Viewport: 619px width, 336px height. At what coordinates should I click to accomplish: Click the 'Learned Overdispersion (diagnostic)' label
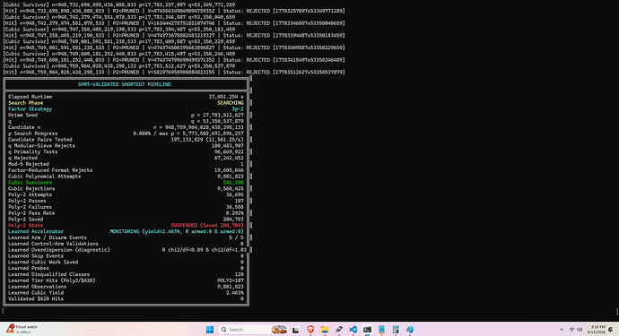[x=59, y=250]
